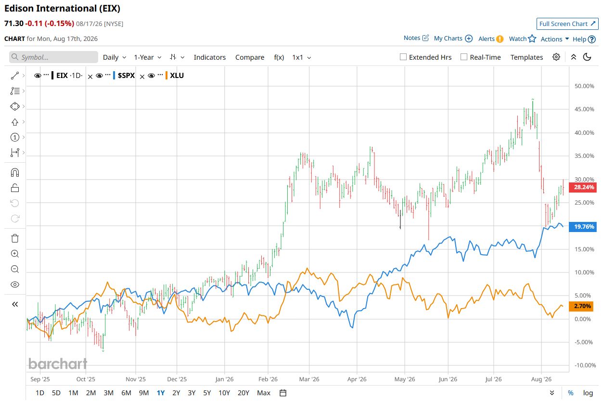
Task: Hide the EIX series with eye icon
Action: (38, 76)
